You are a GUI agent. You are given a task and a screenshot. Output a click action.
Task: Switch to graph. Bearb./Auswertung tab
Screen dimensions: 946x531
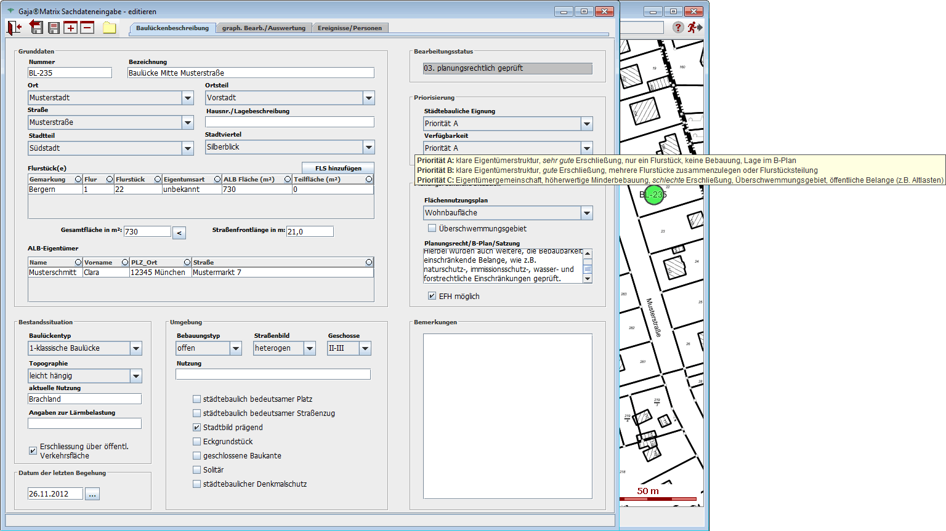(x=264, y=28)
